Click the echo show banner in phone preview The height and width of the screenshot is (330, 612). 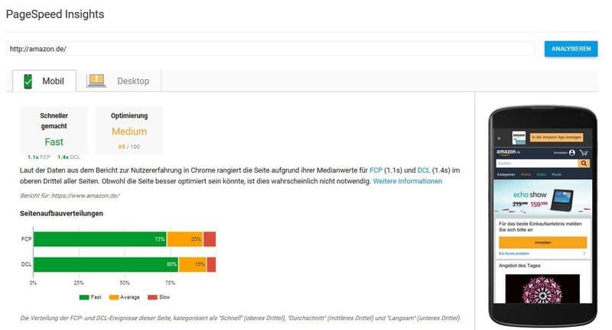[x=542, y=199]
